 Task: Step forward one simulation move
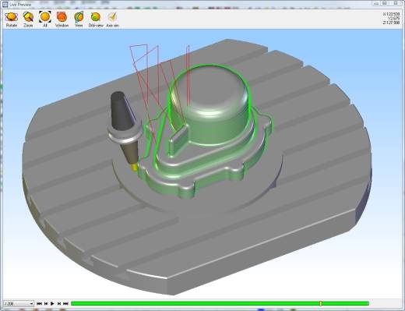[x=59, y=303]
